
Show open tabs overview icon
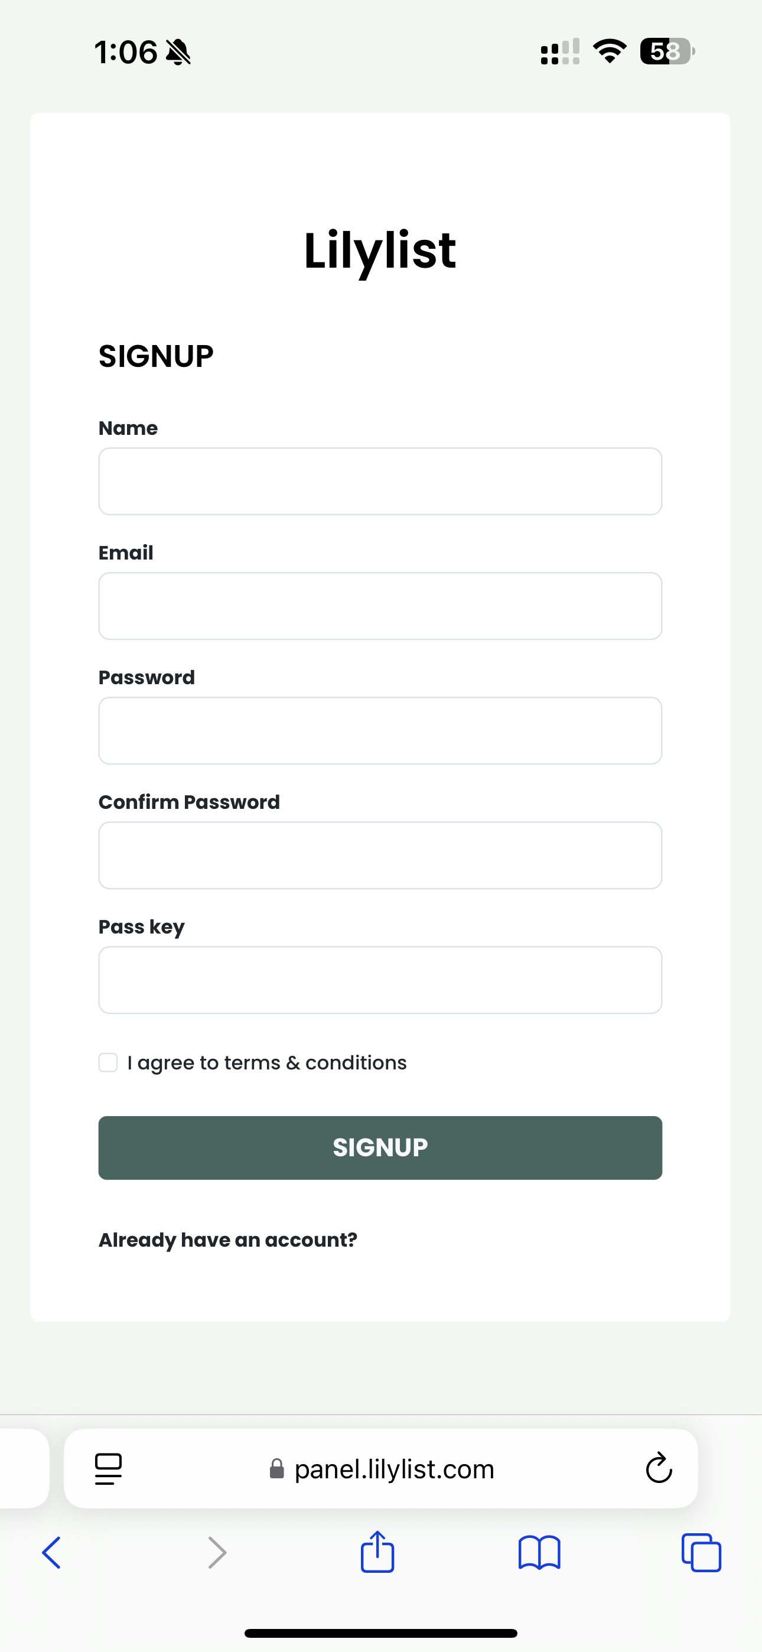point(701,1553)
